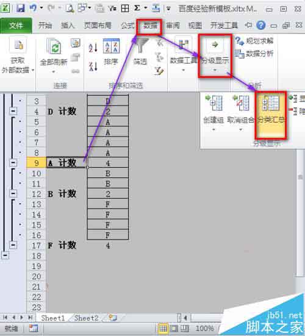Screen dimensions: 305x336
Task: Collapse the B 计数 group at row 12
Action: click(x=13, y=194)
